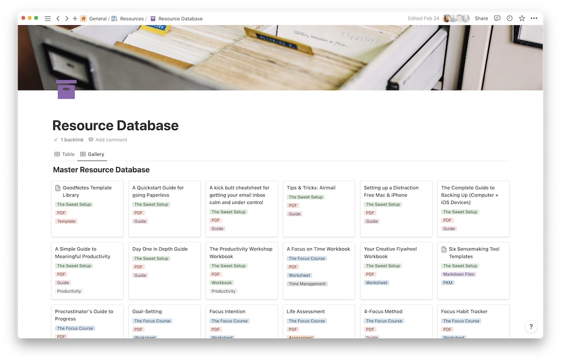Viewport: 561px width, 362px height.
Task: Open A Quickstart Guide for going Paperless card
Action: (x=164, y=208)
